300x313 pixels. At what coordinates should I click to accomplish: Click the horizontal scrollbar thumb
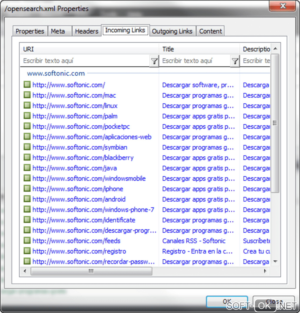(91, 271)
